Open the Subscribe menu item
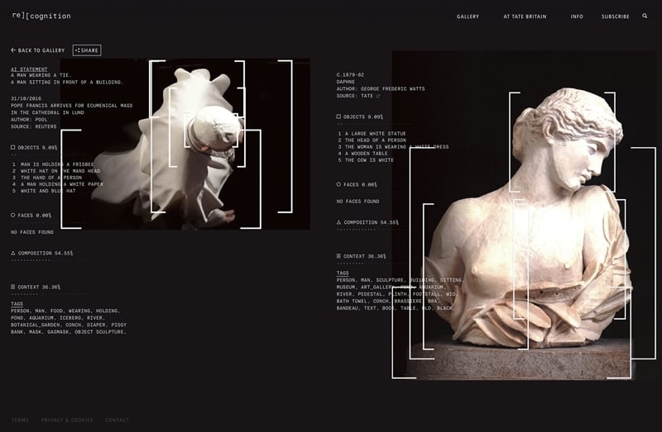 615,17
